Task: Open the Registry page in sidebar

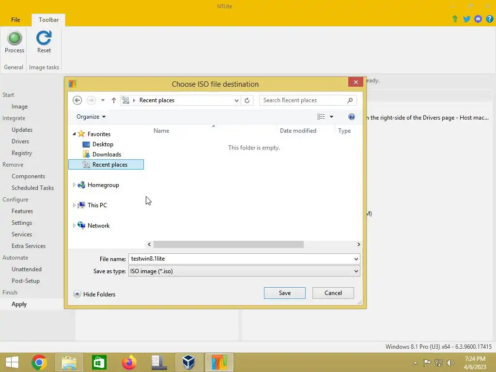Action: click(22, 153)
